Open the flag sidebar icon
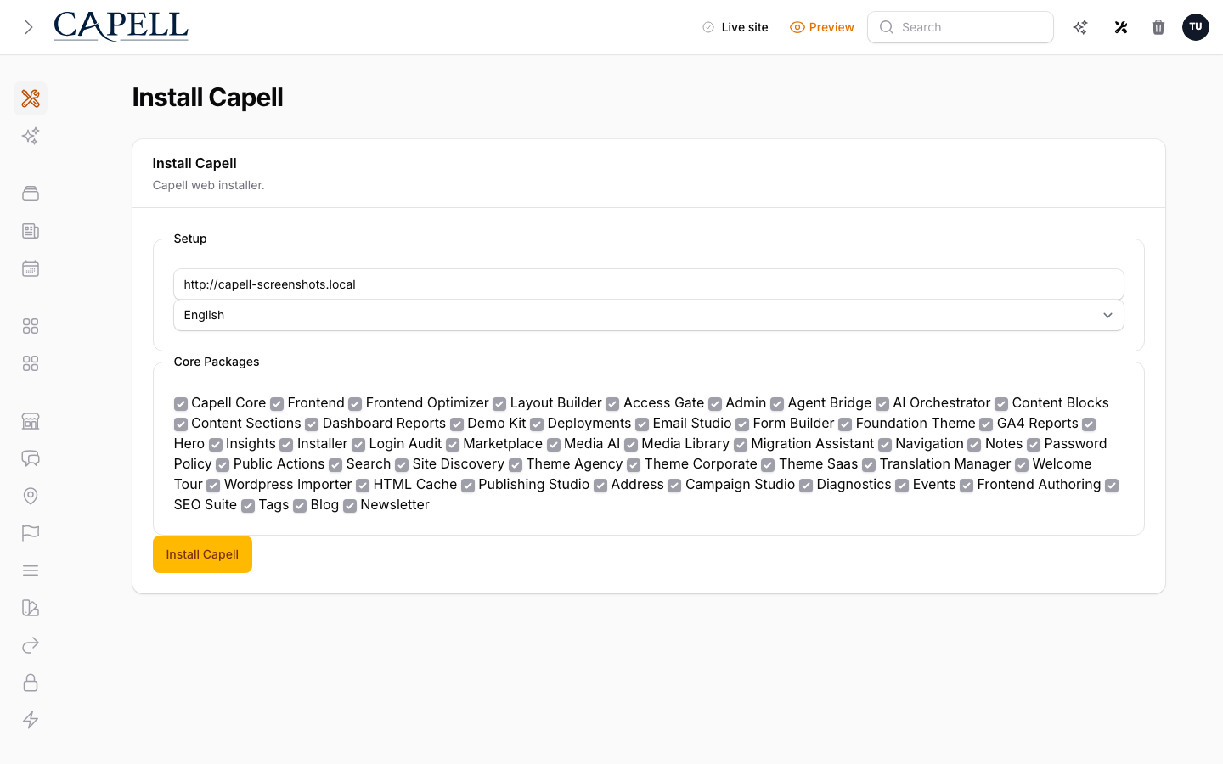1223x764 pixels. 31,533
